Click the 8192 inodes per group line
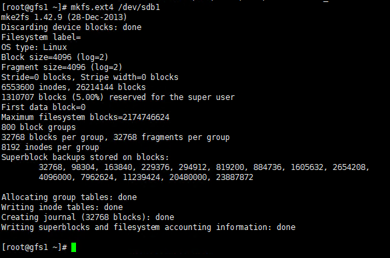Viewport: 390px width, 258px height. click(x=50, y=147)
